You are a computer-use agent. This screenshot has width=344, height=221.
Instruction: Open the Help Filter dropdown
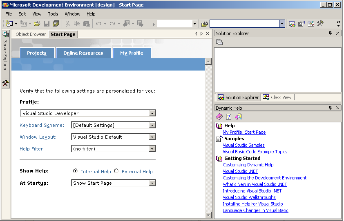tap(152, 149)
